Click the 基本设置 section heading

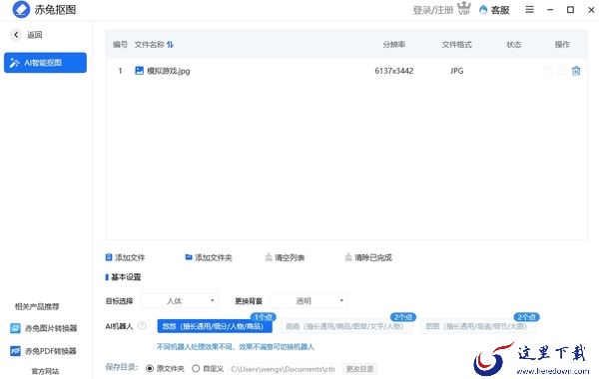126,277
